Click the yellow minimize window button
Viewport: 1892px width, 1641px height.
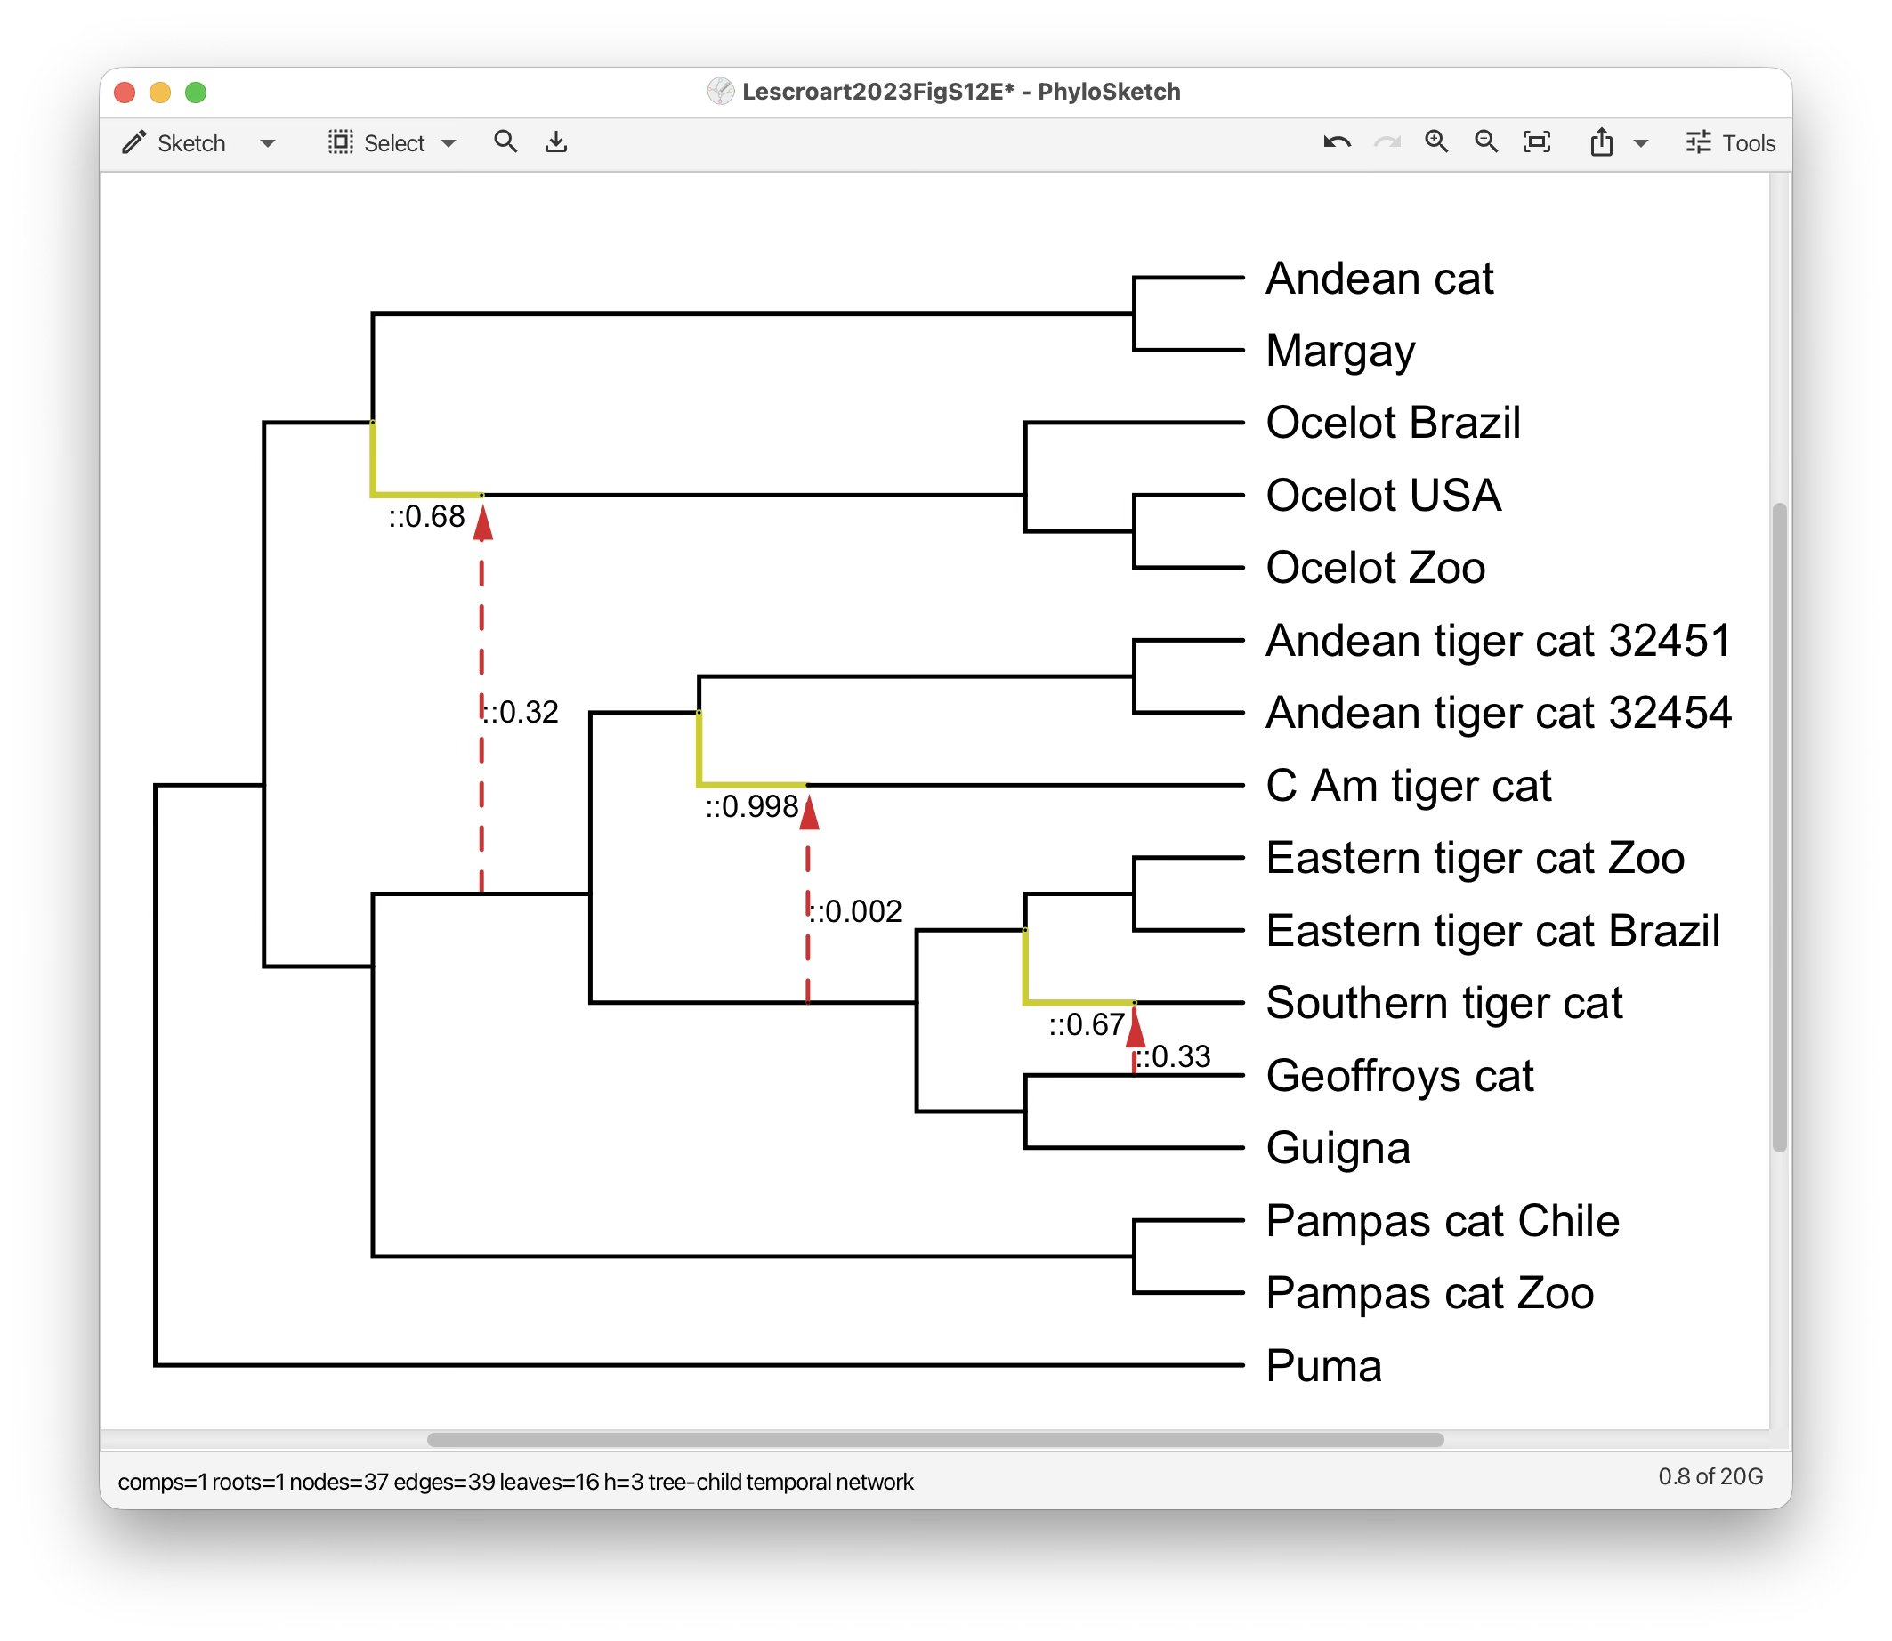click(160, 92)
